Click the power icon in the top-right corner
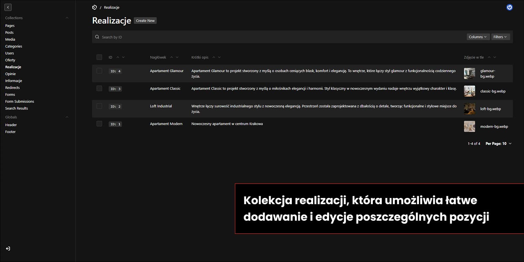Screen dimensions: 524x262 (509, 7)
